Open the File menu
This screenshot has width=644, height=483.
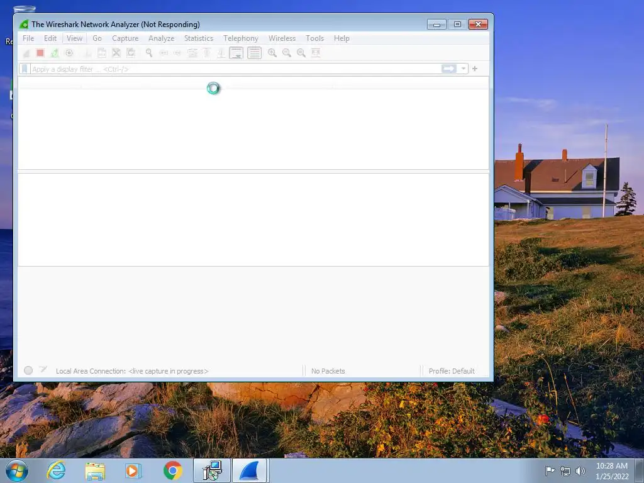point(28,38)
